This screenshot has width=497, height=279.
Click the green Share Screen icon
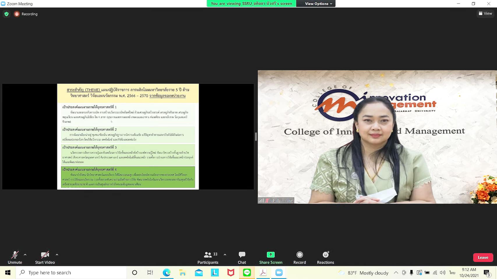pos(271,255)
